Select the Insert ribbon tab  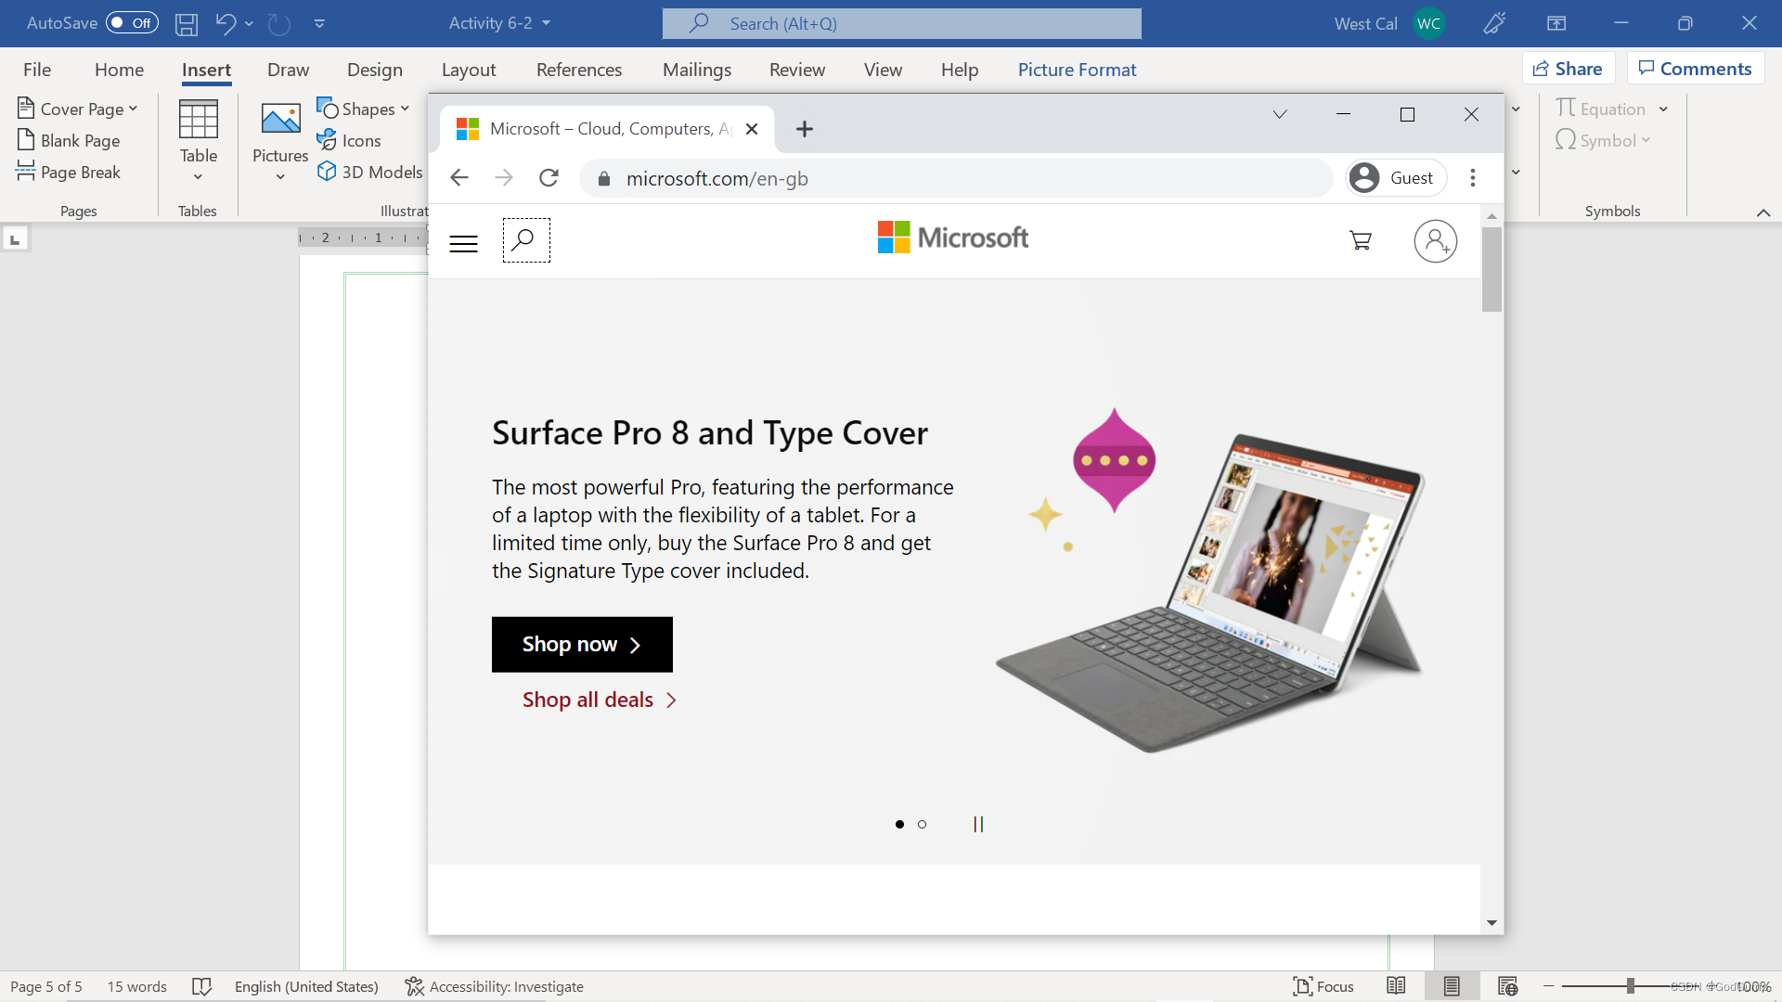coord(206,69)
